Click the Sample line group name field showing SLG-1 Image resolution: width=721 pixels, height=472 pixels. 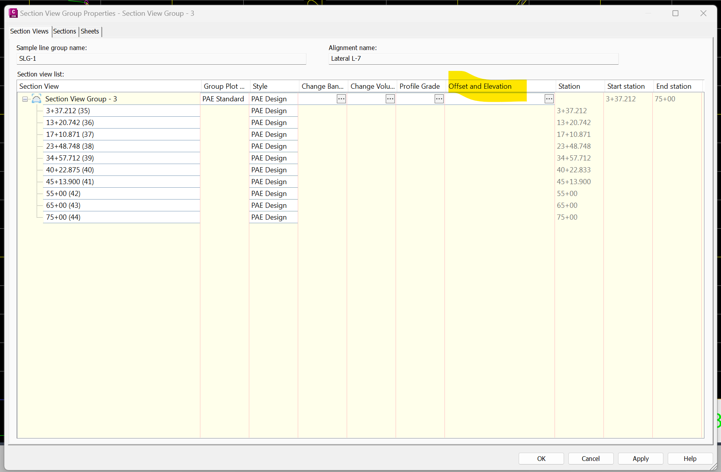[161, 58]
